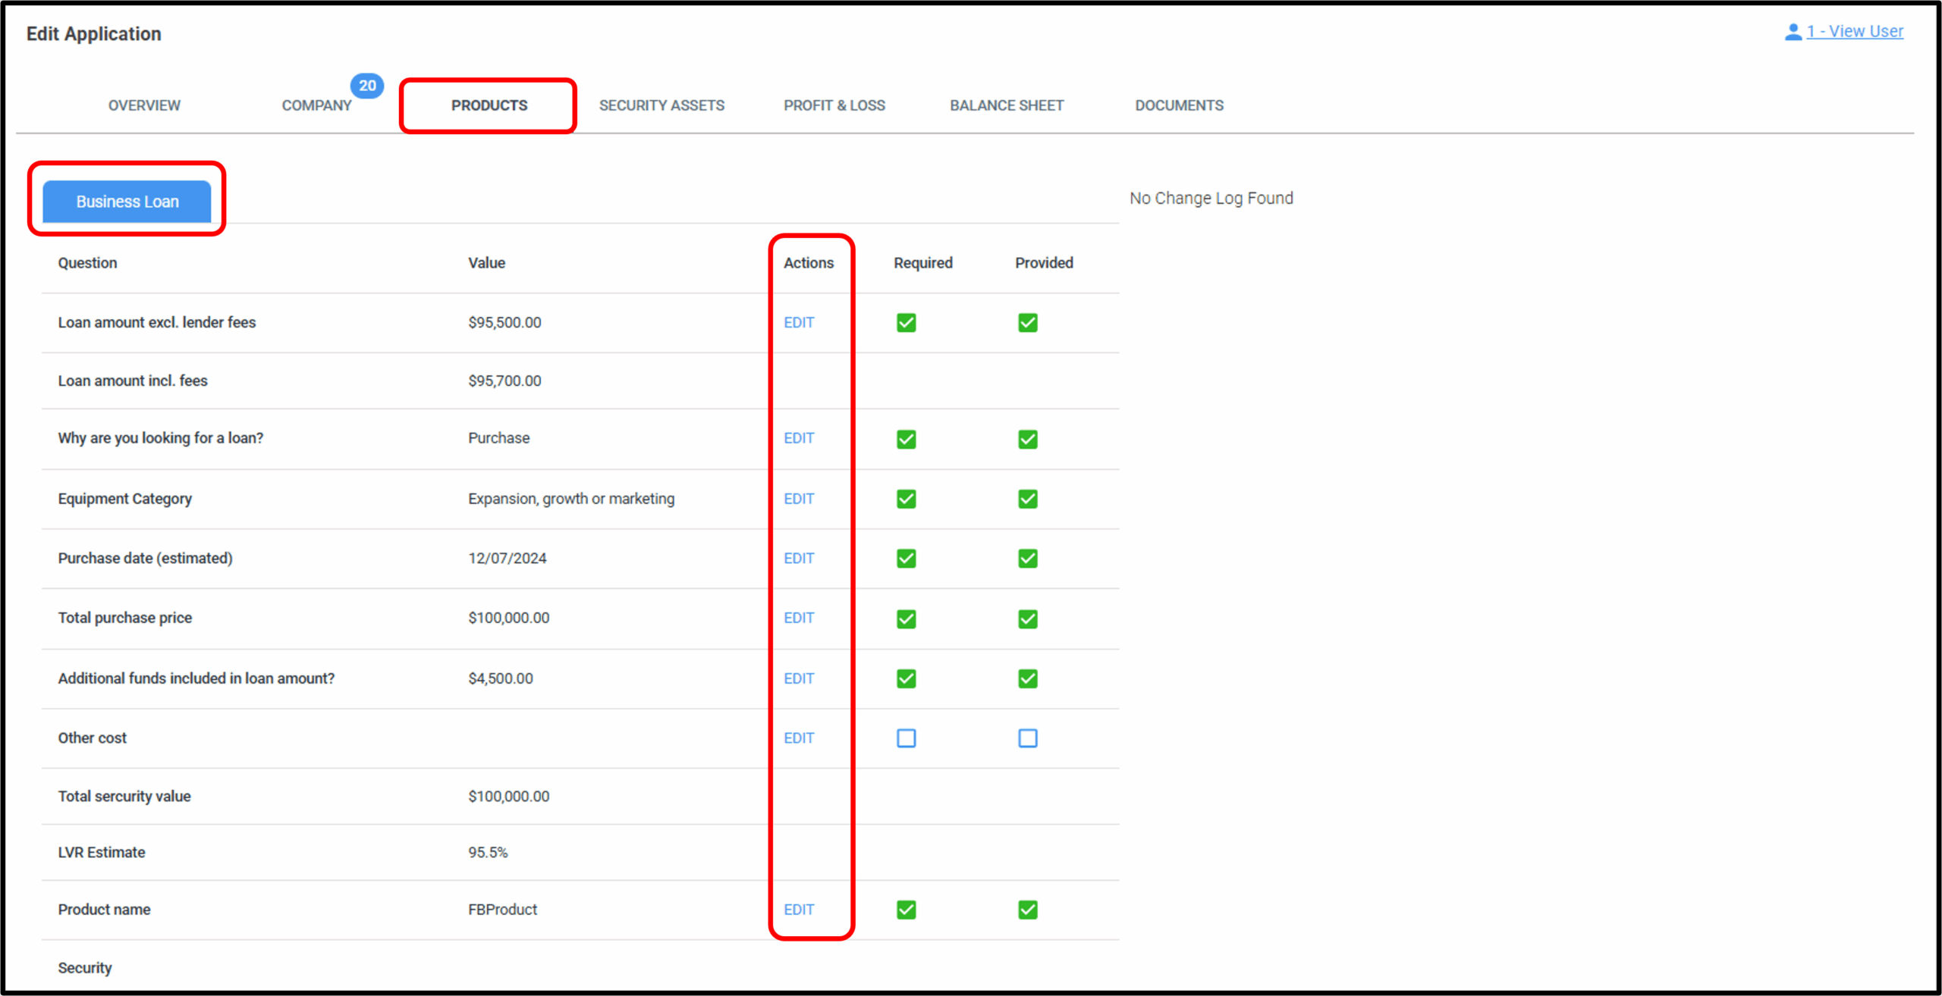
Task: Toggle Required for Why are you looking
Action: pos(906,440)
